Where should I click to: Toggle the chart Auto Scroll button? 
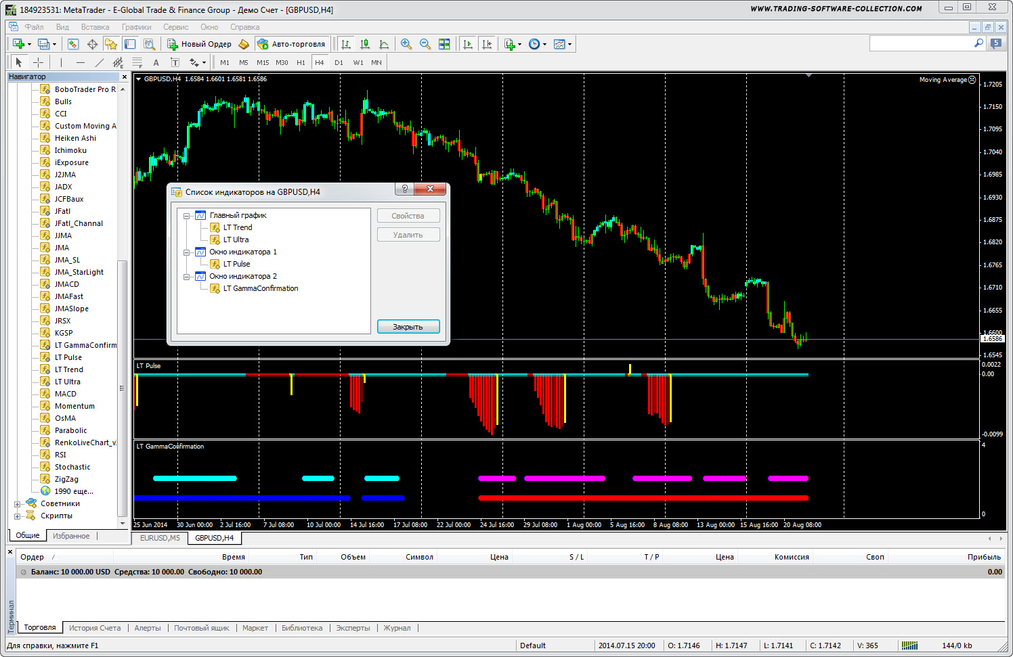pos(468,44)
